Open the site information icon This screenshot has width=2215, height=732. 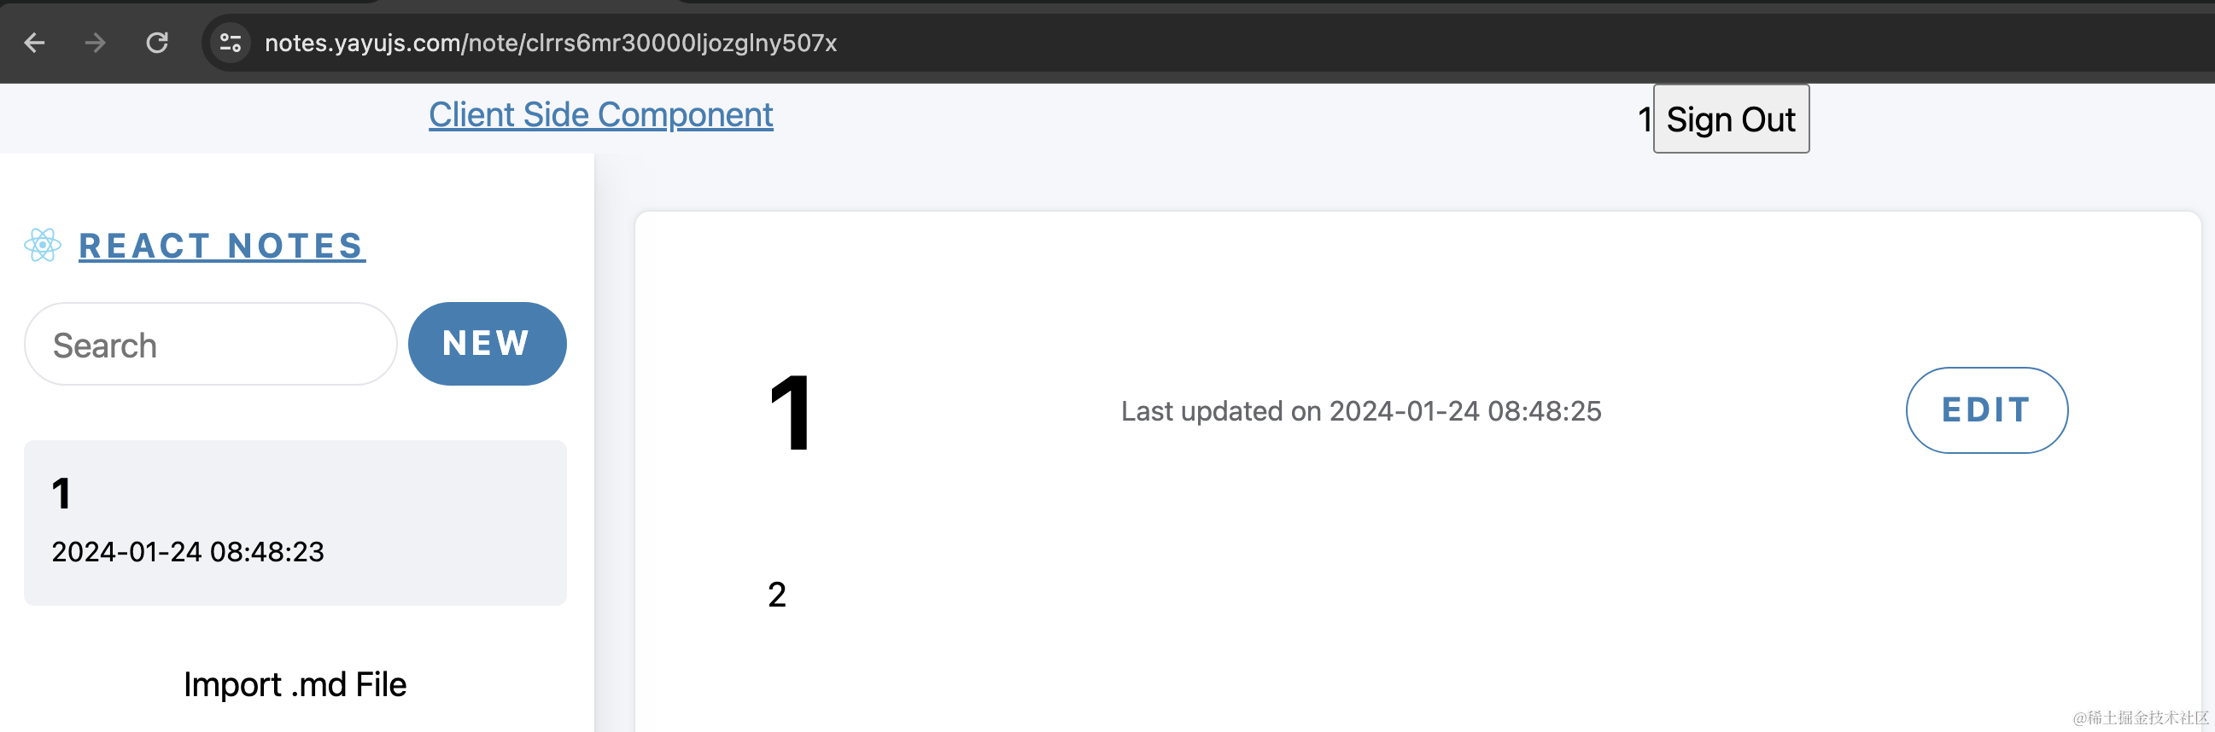(230, 42)
